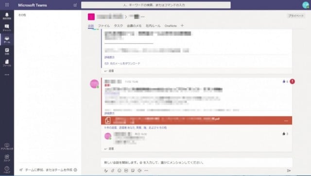Open the Activity bell in sidebar
Image resolution: width=311 pixels, height=176 pixels.
tap(7, 16)
